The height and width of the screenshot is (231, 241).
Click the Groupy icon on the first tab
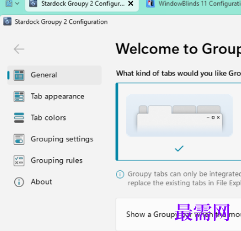click(33, 4)
